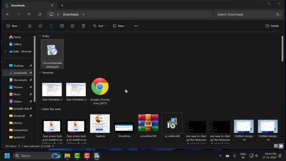The height and width of the screenshot is (161, 286).
Task: Click the OneDrive cloud tray icon
Action: (227, 156)
